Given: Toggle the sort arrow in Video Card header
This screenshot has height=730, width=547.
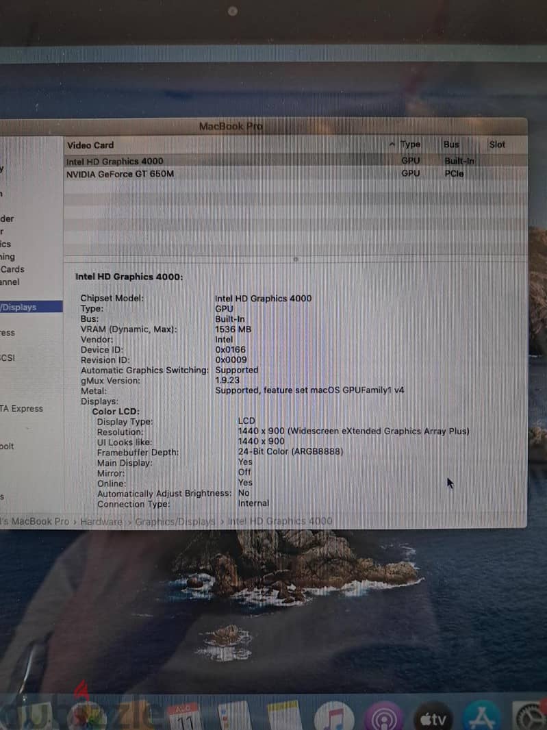Looking at the screenshot, I should 392,144.
